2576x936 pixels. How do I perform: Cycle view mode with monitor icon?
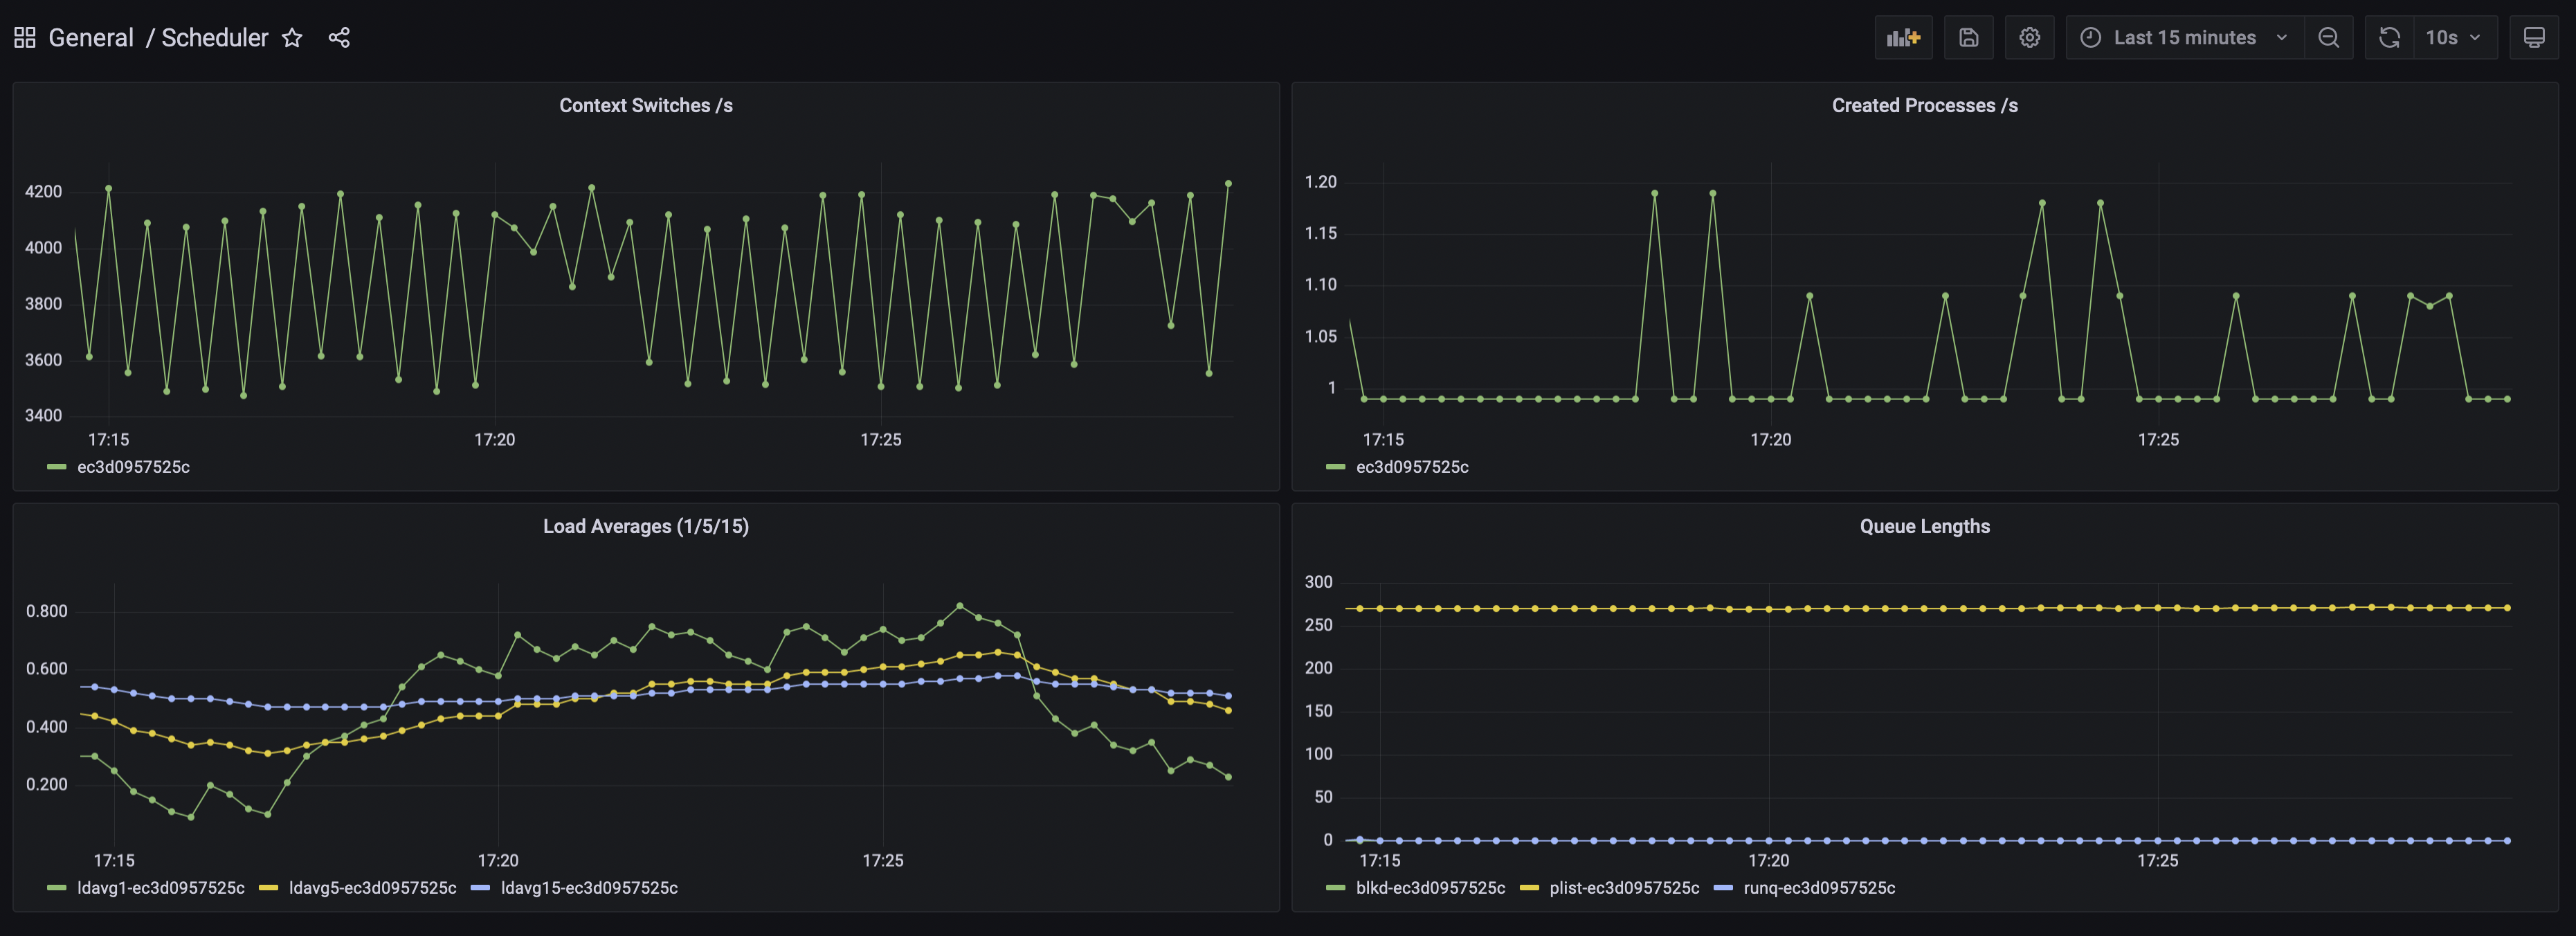coord(2533,38)
